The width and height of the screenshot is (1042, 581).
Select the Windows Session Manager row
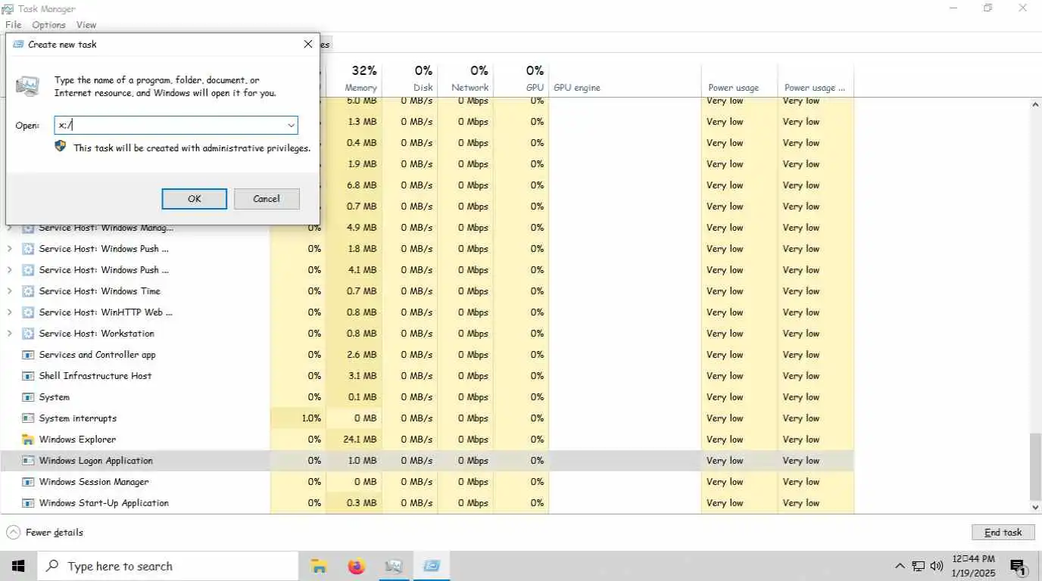427,482
